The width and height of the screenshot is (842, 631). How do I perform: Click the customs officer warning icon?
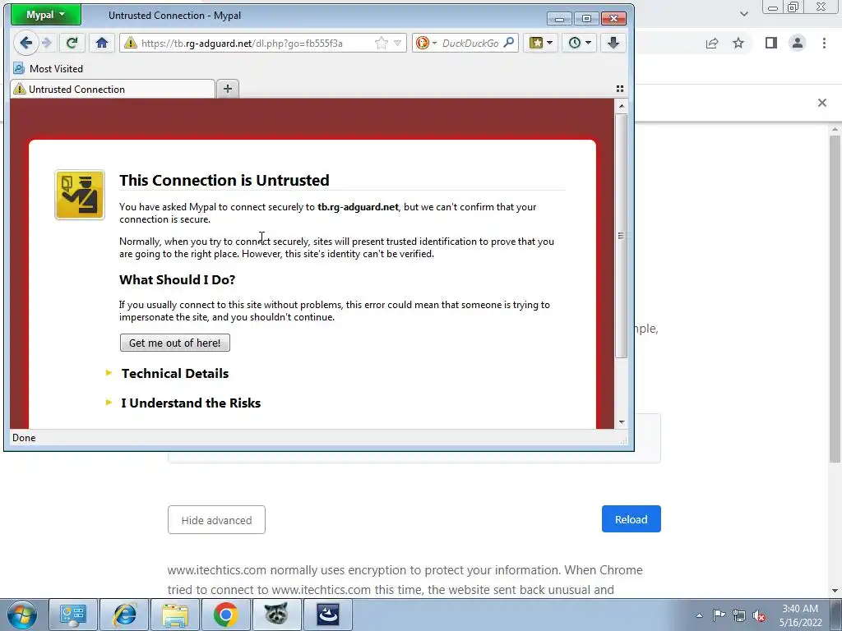(80, 195)
